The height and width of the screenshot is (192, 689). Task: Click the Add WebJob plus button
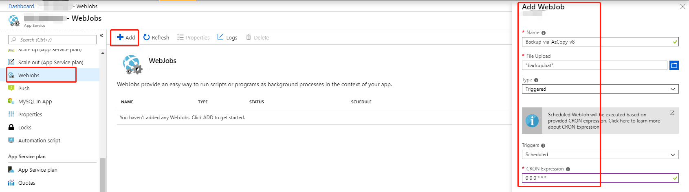(x=125, y=37)
